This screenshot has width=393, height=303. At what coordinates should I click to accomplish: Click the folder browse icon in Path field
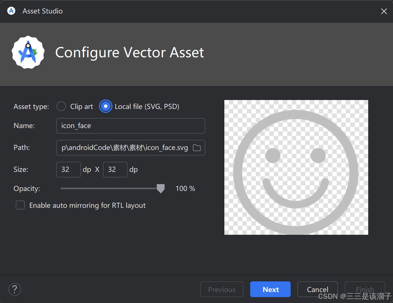(197, 148)
